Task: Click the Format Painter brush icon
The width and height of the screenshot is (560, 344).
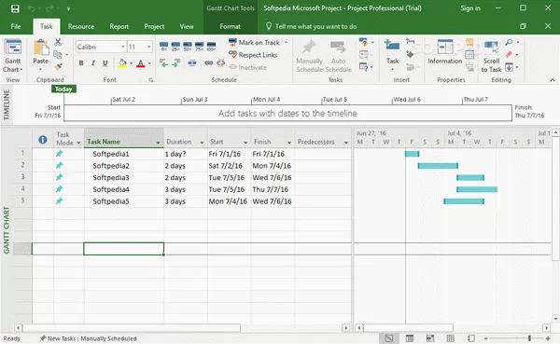Action: coord(58,66)
